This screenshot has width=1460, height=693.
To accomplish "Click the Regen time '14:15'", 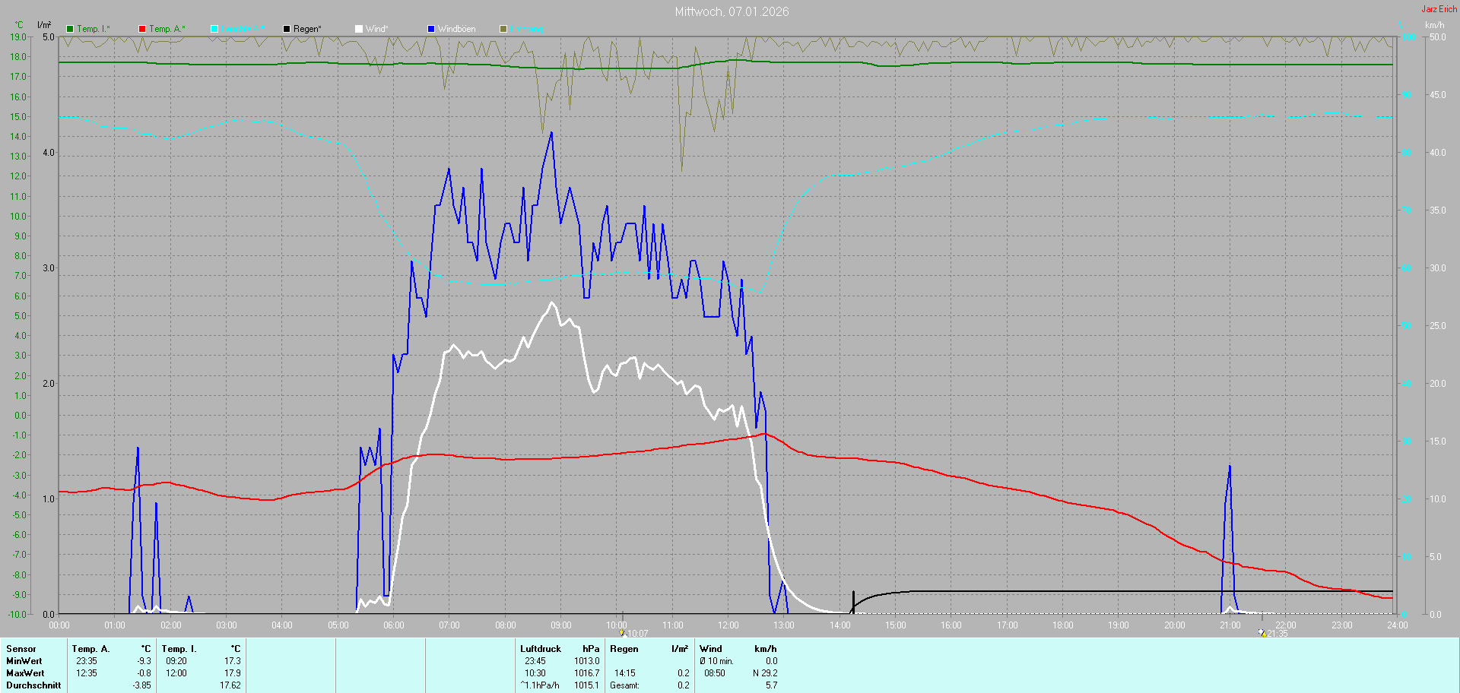I will 625,673.
